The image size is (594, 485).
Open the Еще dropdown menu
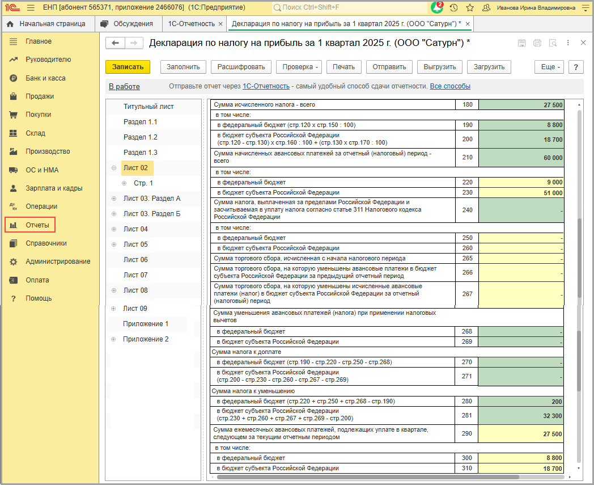[549, 67]
